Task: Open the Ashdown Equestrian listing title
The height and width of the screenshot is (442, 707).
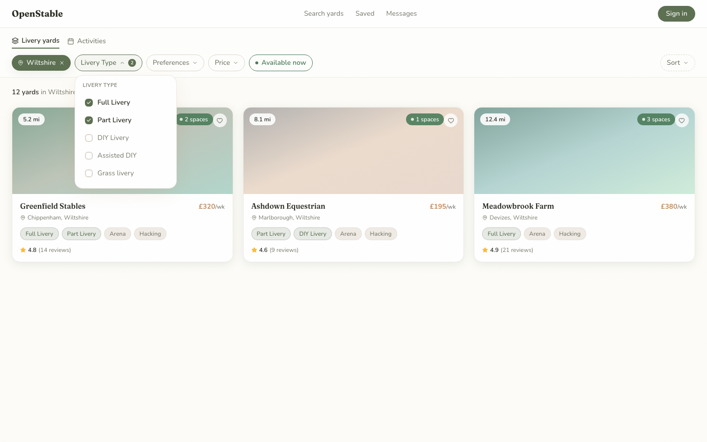Action: (288, 206)
